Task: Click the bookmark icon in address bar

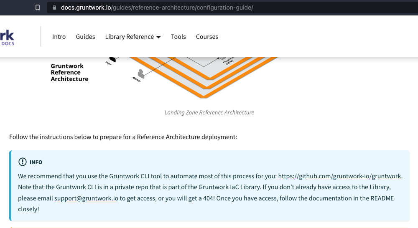Action: (38, 8)
